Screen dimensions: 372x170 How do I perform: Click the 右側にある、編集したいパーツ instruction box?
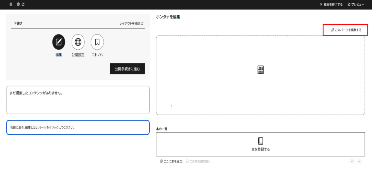78,128
